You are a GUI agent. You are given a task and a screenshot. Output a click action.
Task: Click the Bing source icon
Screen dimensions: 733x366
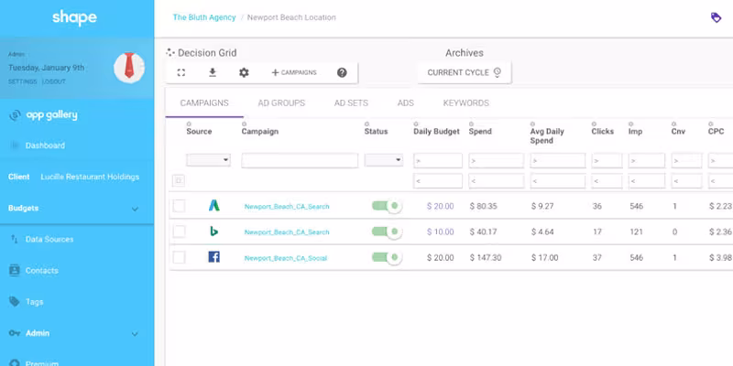214,231
